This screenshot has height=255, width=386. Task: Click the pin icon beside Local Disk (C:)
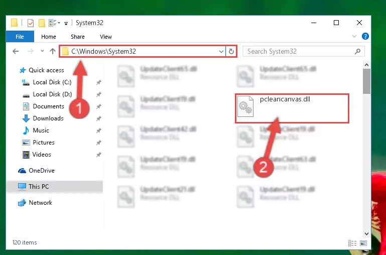click(x=99, y=82)
